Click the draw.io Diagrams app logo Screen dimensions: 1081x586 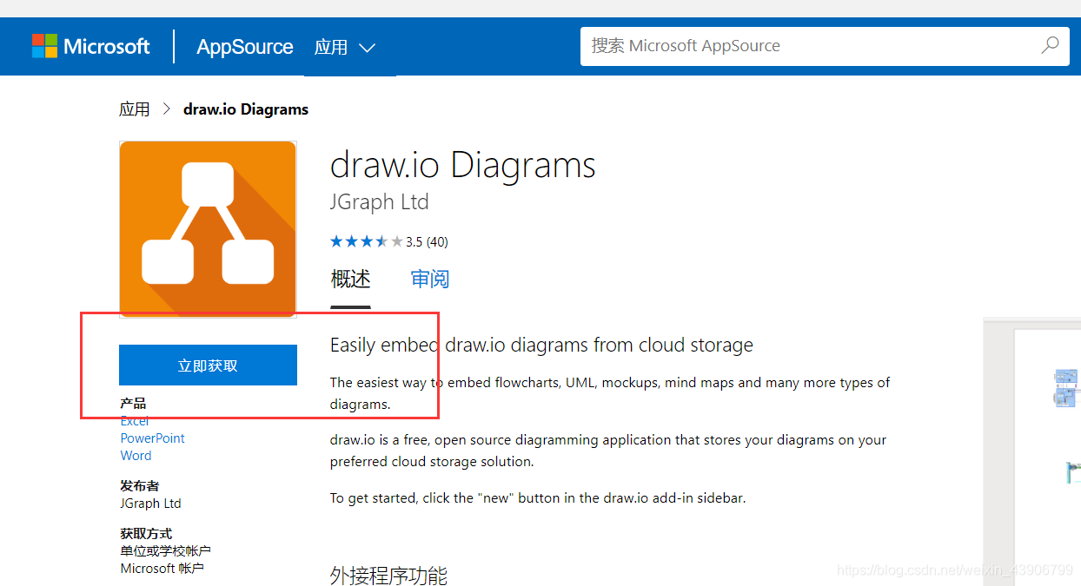click(208, 229)
